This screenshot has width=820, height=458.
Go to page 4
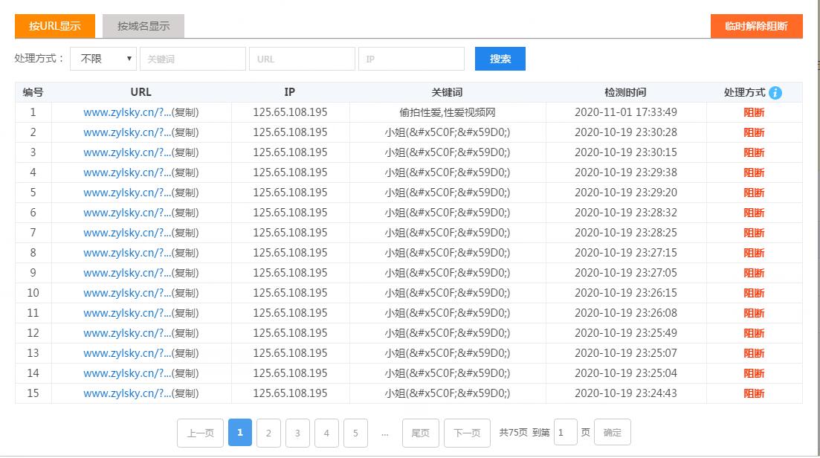[326, 433]
